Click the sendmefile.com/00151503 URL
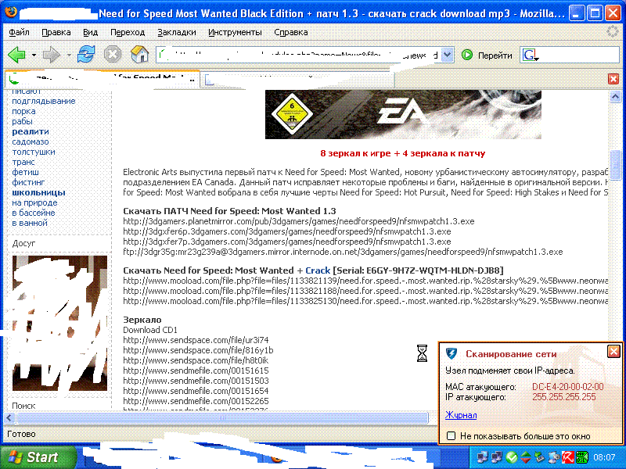Viewport: 626px width, 469px height. coord(196,381)
